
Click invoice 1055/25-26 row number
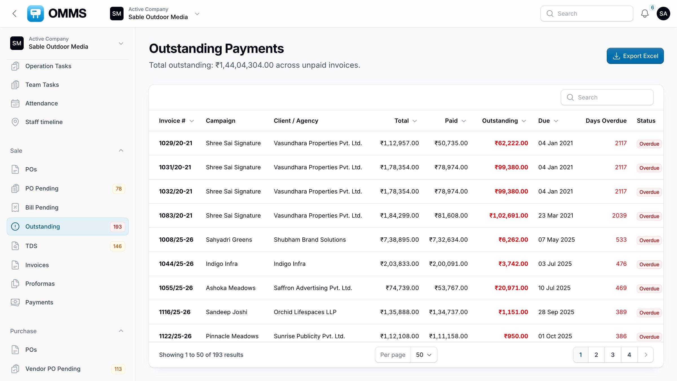[176, 288]
